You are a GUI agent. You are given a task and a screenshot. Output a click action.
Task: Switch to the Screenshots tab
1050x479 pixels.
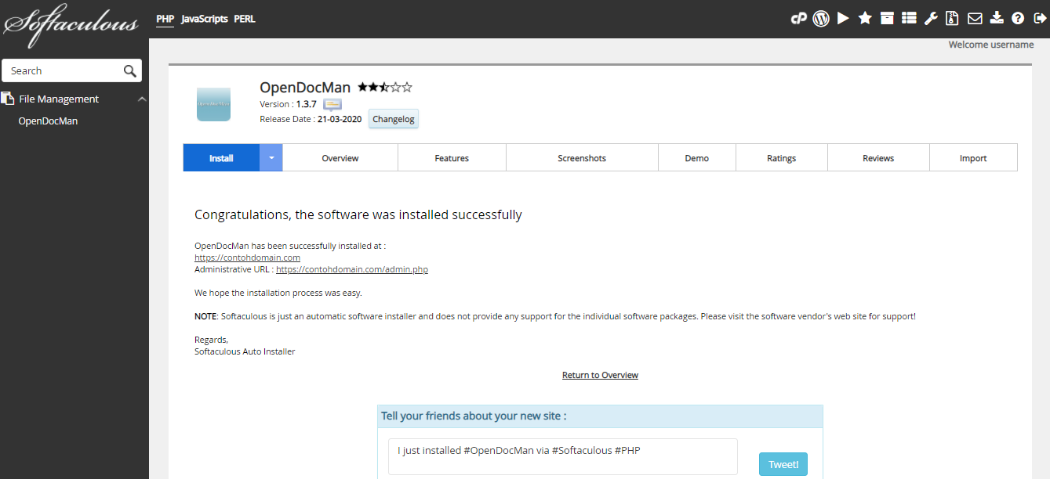click(581, 157)
